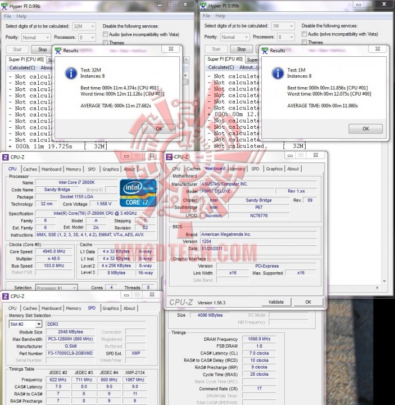Open the Processors dropdown in left Hyper PI

point(87,38)
